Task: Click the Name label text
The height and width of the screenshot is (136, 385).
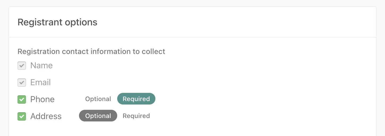Action: pos(41,66)
